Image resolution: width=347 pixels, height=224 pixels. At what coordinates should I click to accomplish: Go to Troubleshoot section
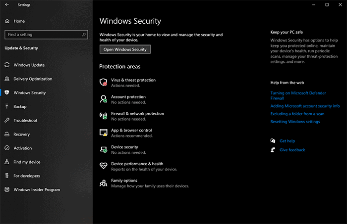(25, 121)
